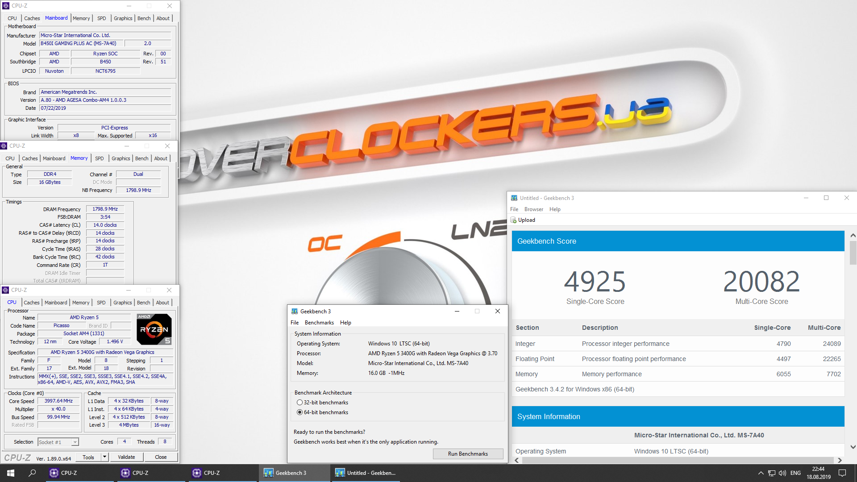
Task: Click Run Benchmarks button
Action: point(468,454)
